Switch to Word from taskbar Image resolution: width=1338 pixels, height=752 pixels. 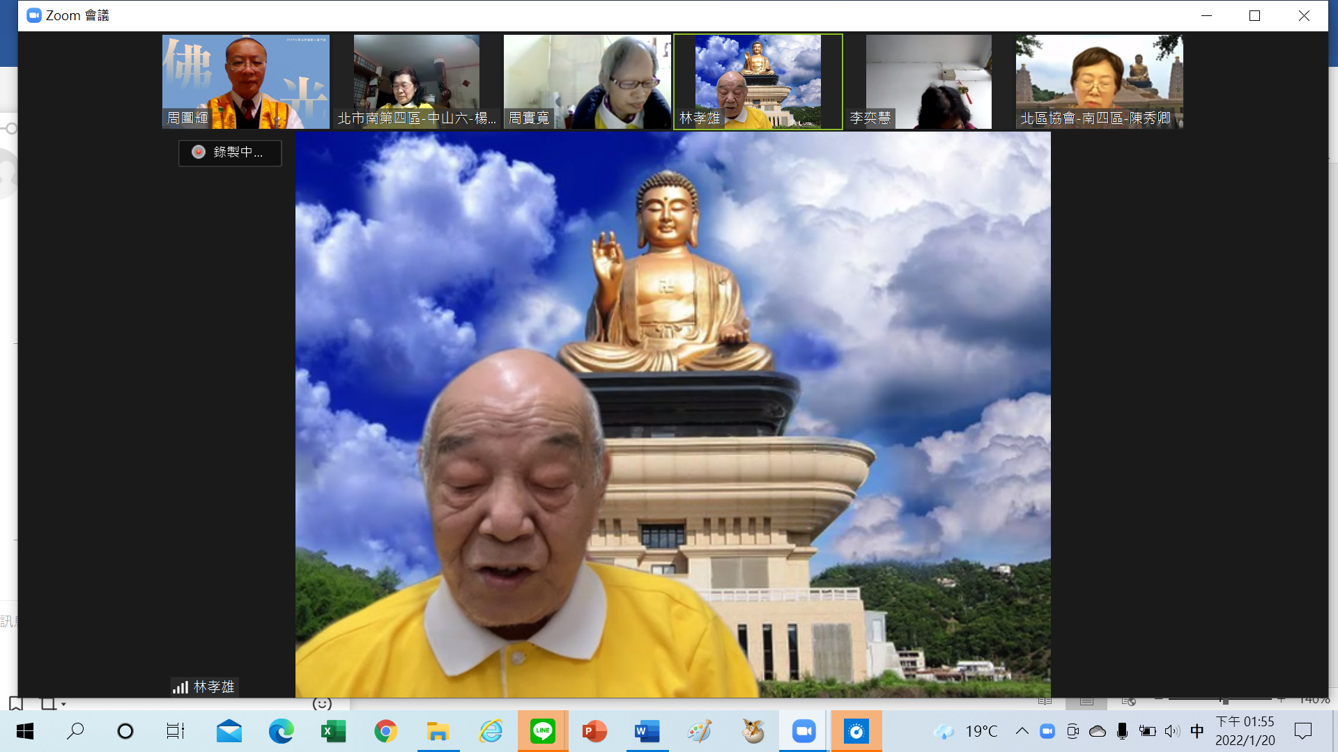647,731
